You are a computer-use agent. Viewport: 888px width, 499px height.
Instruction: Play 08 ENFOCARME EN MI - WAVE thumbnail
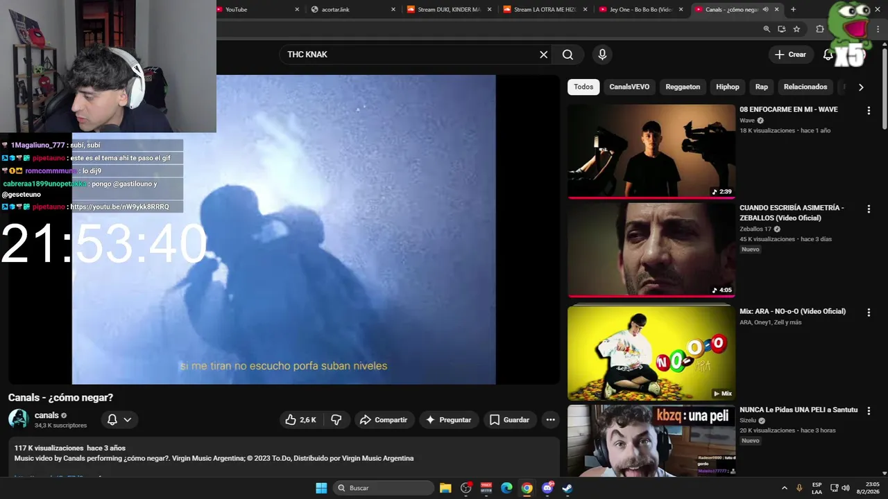(651, 151)
